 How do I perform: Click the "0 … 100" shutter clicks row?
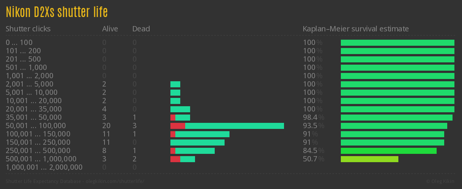tap(19, 43)
